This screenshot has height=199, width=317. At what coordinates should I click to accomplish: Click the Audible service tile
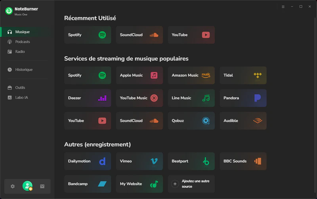(243, 121)
